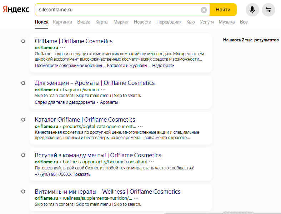Click favicon circle beside Каталог Oriflame result

(23, 119)
